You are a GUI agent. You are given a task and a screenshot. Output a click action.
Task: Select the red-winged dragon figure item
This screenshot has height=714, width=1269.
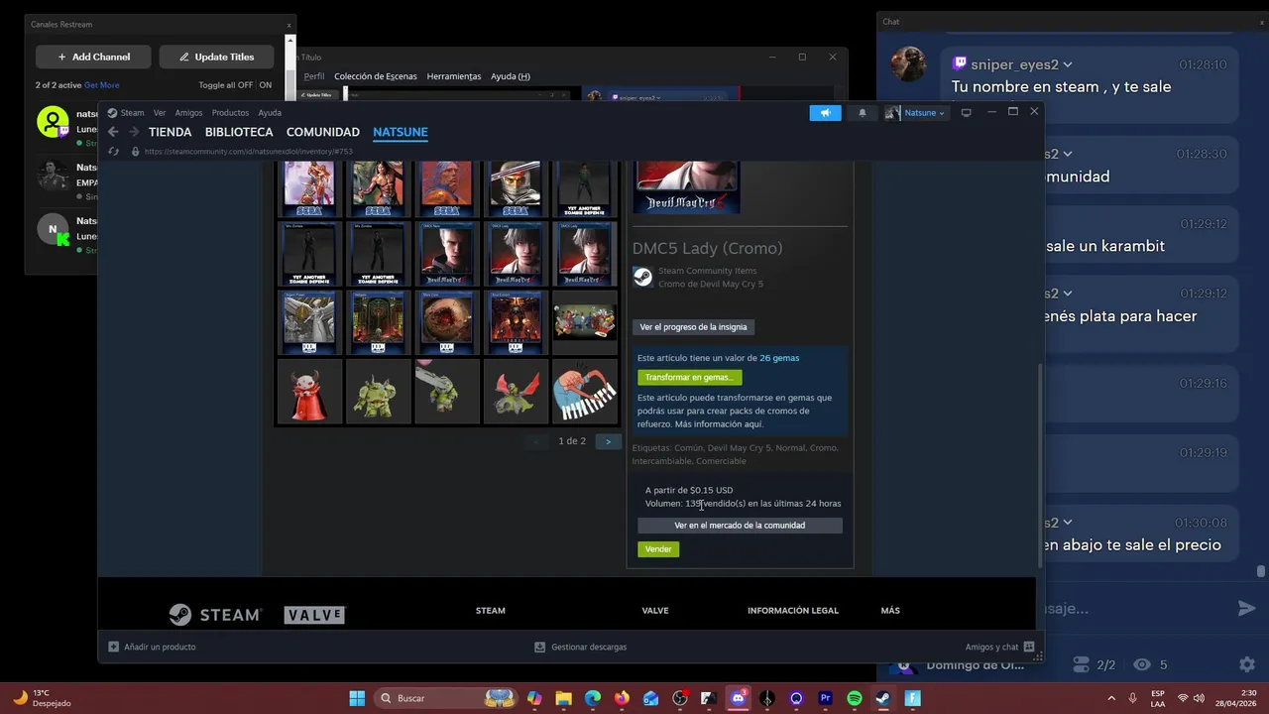tap(516, 392)
